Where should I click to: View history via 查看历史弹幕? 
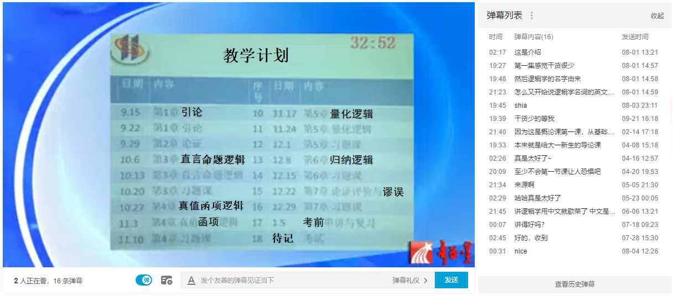tap(574, 284)
